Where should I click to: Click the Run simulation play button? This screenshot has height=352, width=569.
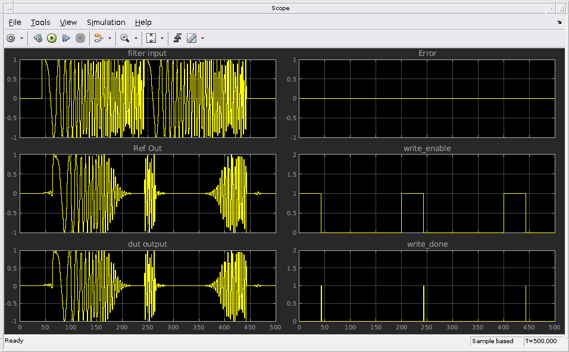[52, 38]
